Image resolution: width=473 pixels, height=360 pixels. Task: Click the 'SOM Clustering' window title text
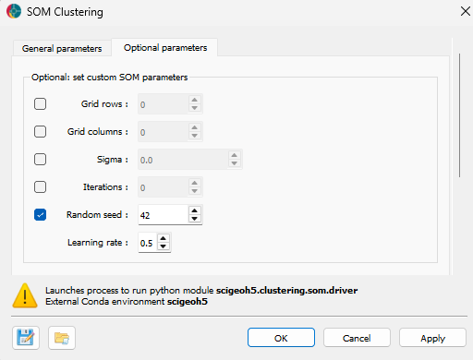[x=65, y=12]
